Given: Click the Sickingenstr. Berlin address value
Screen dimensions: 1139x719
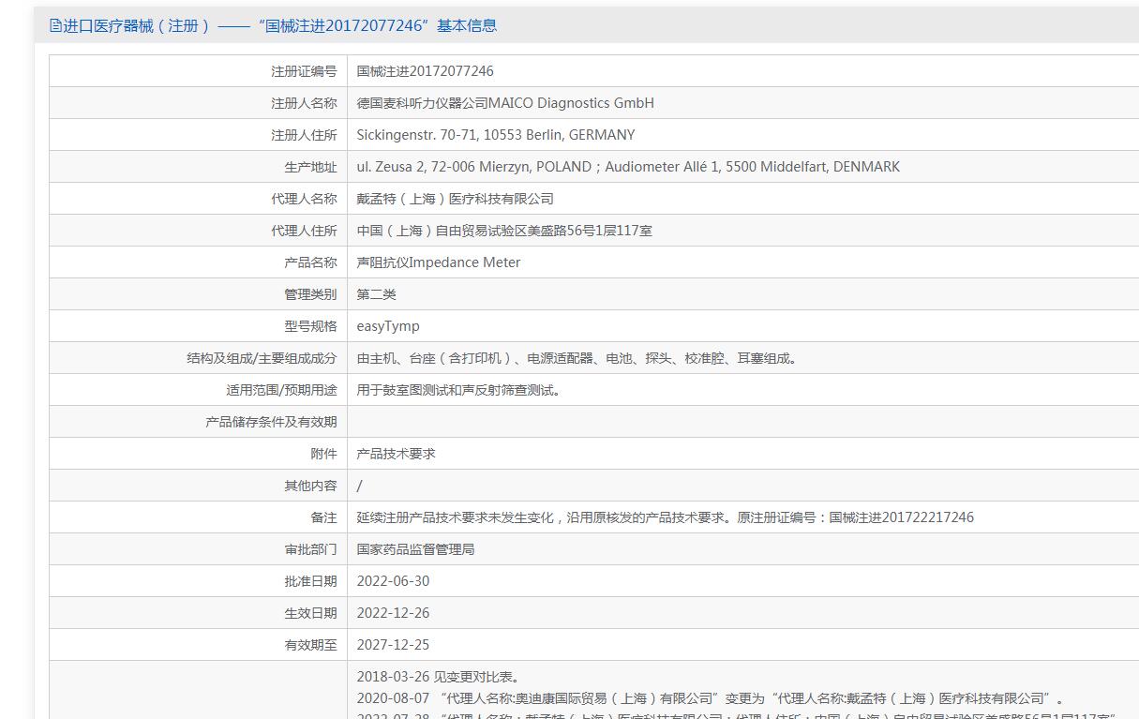Looking at the screenshot, I should 496,135.
